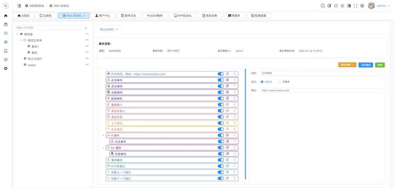The image size is (394, 188).
Task: Collapse the side menu via header fold icon
Action: coord(19,6)
